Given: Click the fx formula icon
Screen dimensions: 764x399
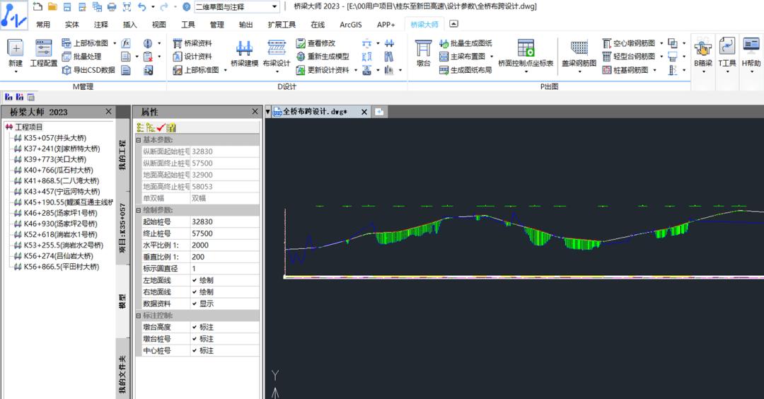Looking at the screenshot, I should tap(126, 43).
